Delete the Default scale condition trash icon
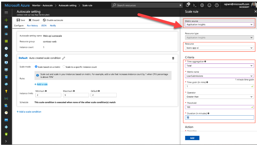This screenshot has height=145, width=257. 173,58
